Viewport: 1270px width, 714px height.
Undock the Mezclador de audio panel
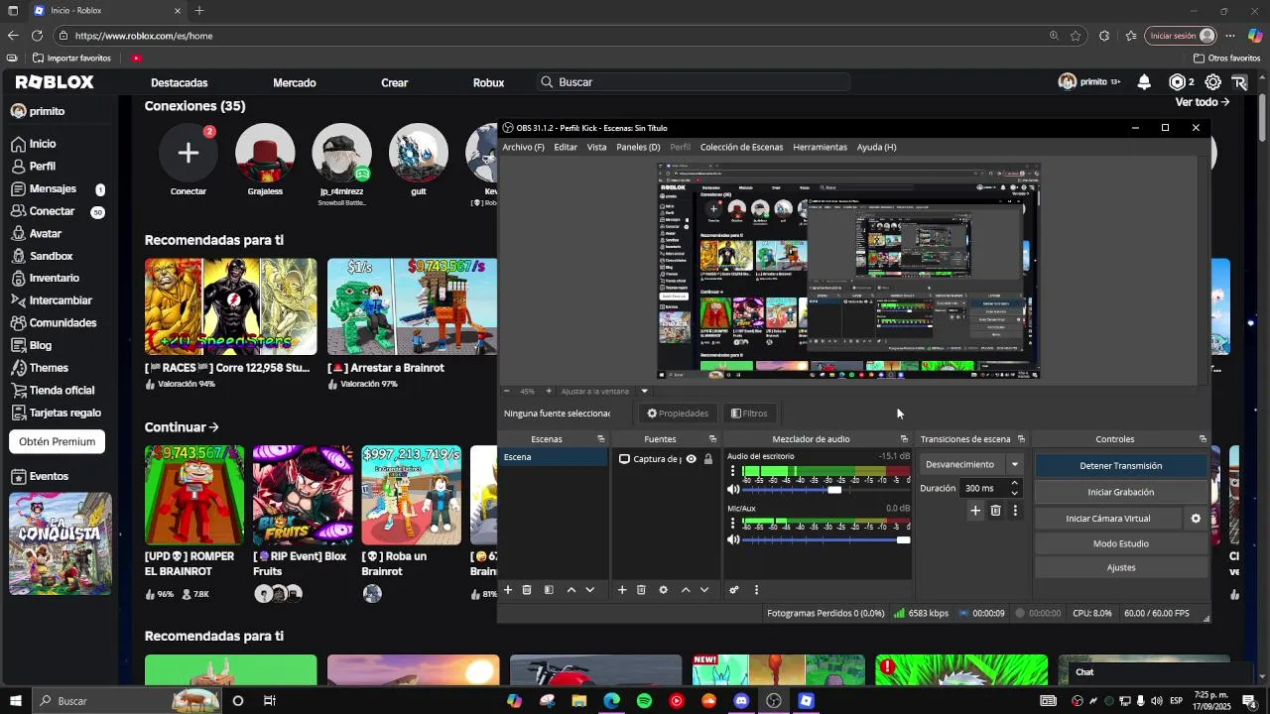pos(904,439)
